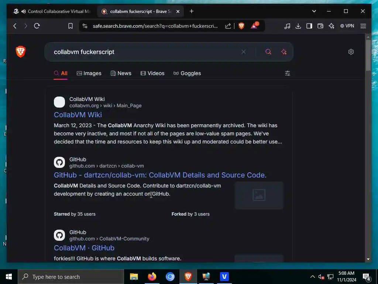Image resolution: width=378 pixels, height=284 pixels.
Task: Open File Explorer from taskbar
Action: pos(134,277)
